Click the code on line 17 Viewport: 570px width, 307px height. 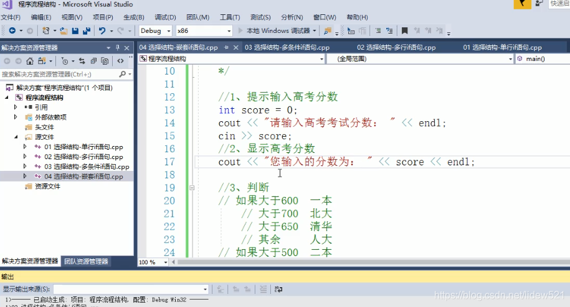[346, 162]
